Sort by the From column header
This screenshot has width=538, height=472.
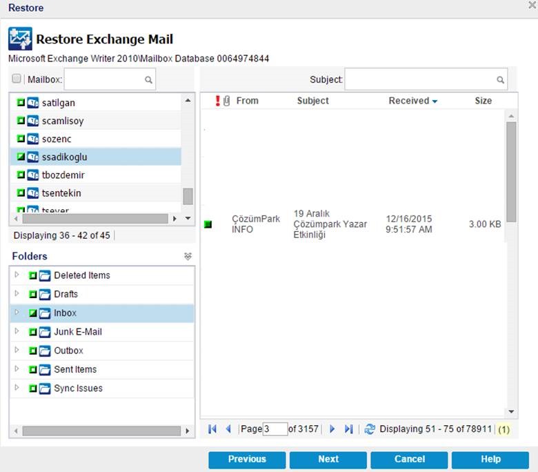point(247,101)
